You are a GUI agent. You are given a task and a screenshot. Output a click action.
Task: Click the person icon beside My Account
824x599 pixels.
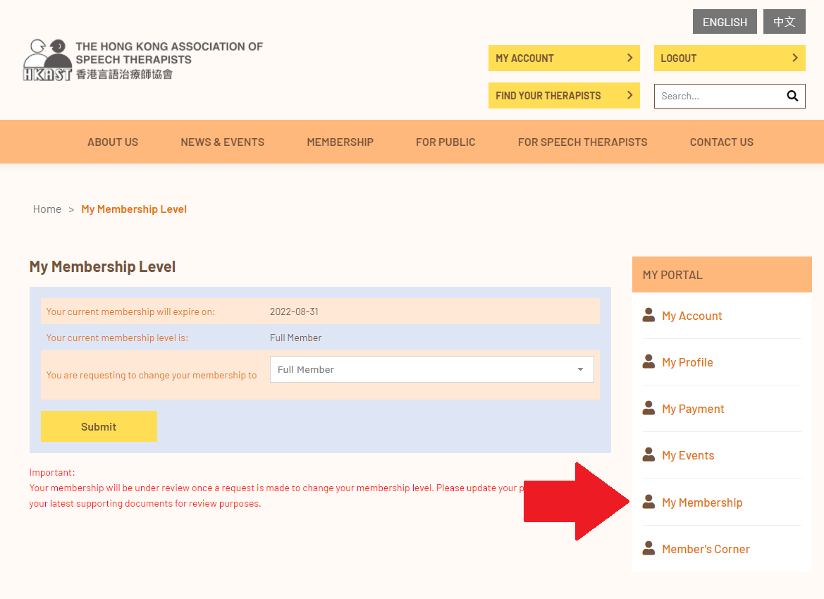648,315
